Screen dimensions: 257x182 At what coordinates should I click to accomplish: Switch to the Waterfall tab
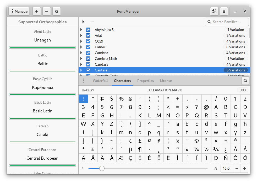(x=100, y=81)
